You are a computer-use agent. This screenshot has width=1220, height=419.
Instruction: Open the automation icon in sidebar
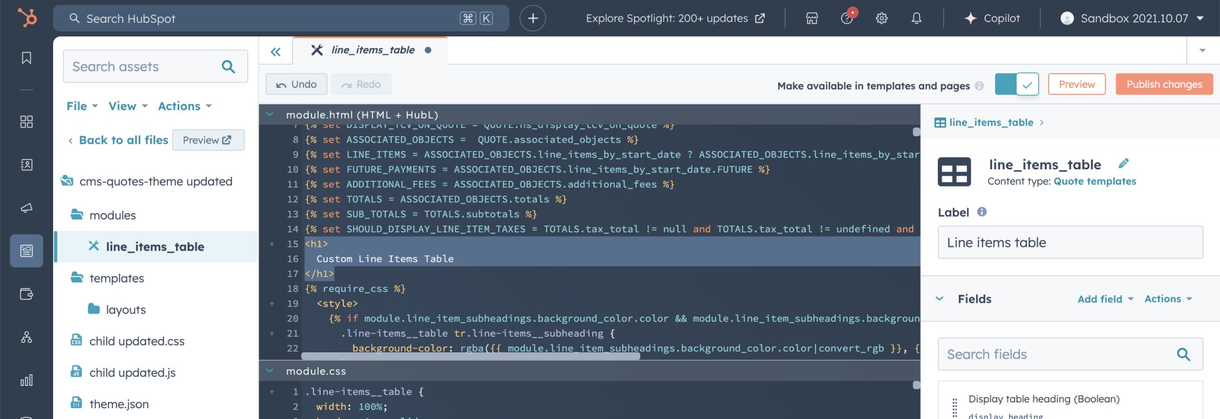(x=26, y=337)
